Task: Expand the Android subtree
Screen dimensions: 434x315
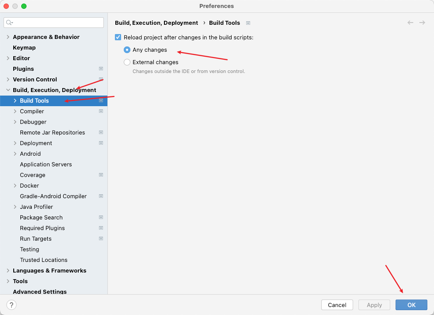Action: point(15,154)
